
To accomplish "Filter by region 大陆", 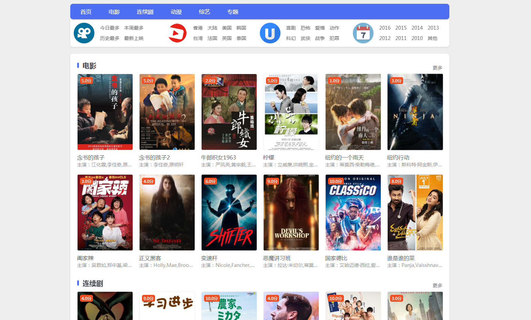I will (212, 28).
